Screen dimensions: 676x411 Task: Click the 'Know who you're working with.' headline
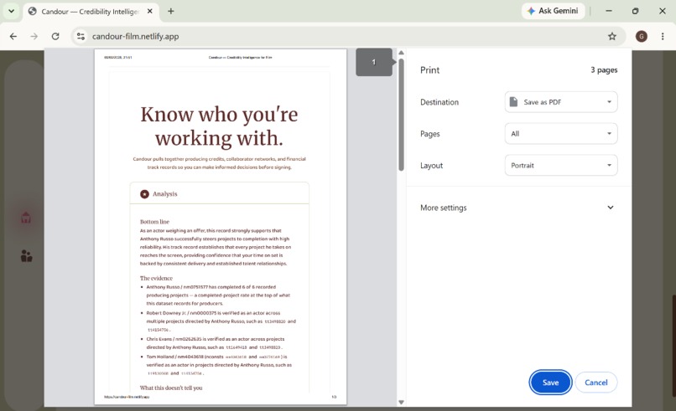[219, 126]
